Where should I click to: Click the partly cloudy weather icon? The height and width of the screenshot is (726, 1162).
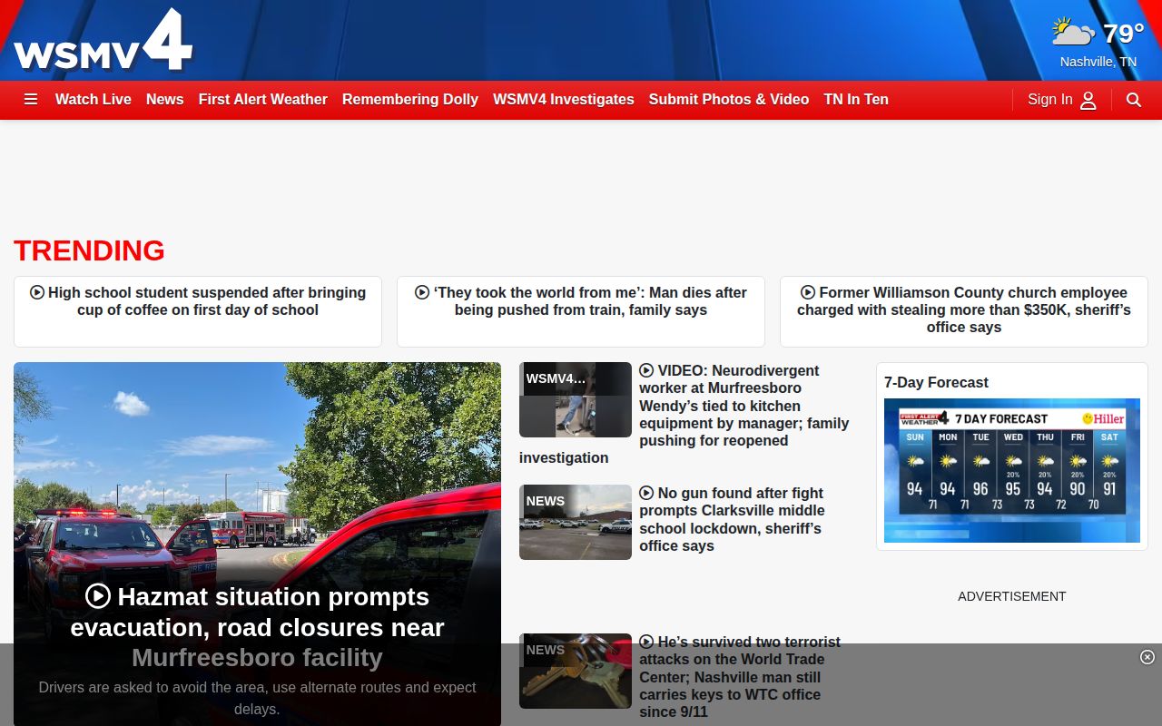coord(1073,33)
